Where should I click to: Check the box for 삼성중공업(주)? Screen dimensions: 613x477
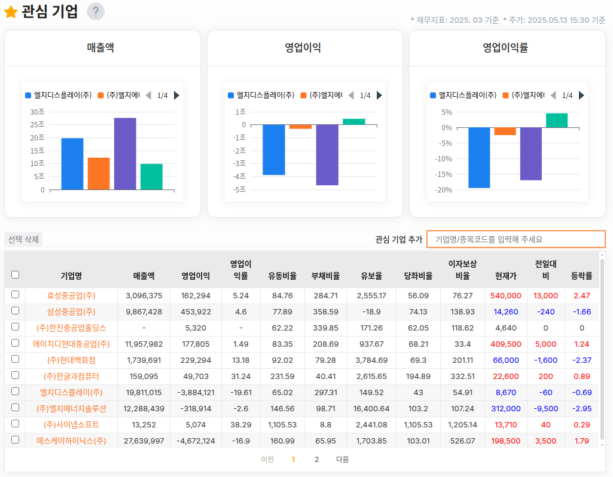(15, 311)
